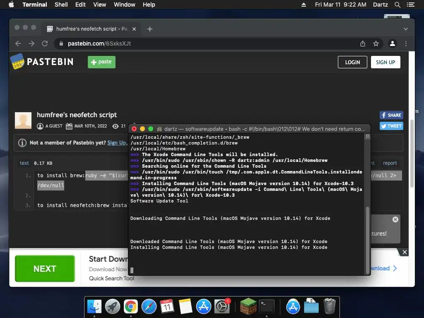Dismiss the popup with round X
The height and width of the screenshot is (318, 424).
(x=395, y=219)
